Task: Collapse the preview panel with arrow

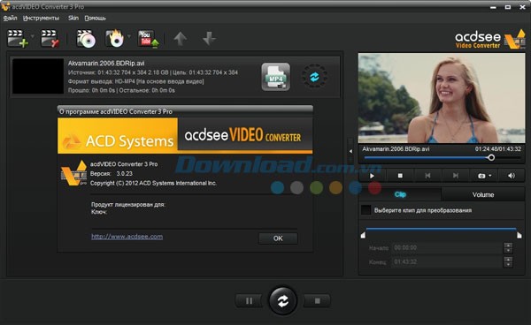Action: [350, 151]
